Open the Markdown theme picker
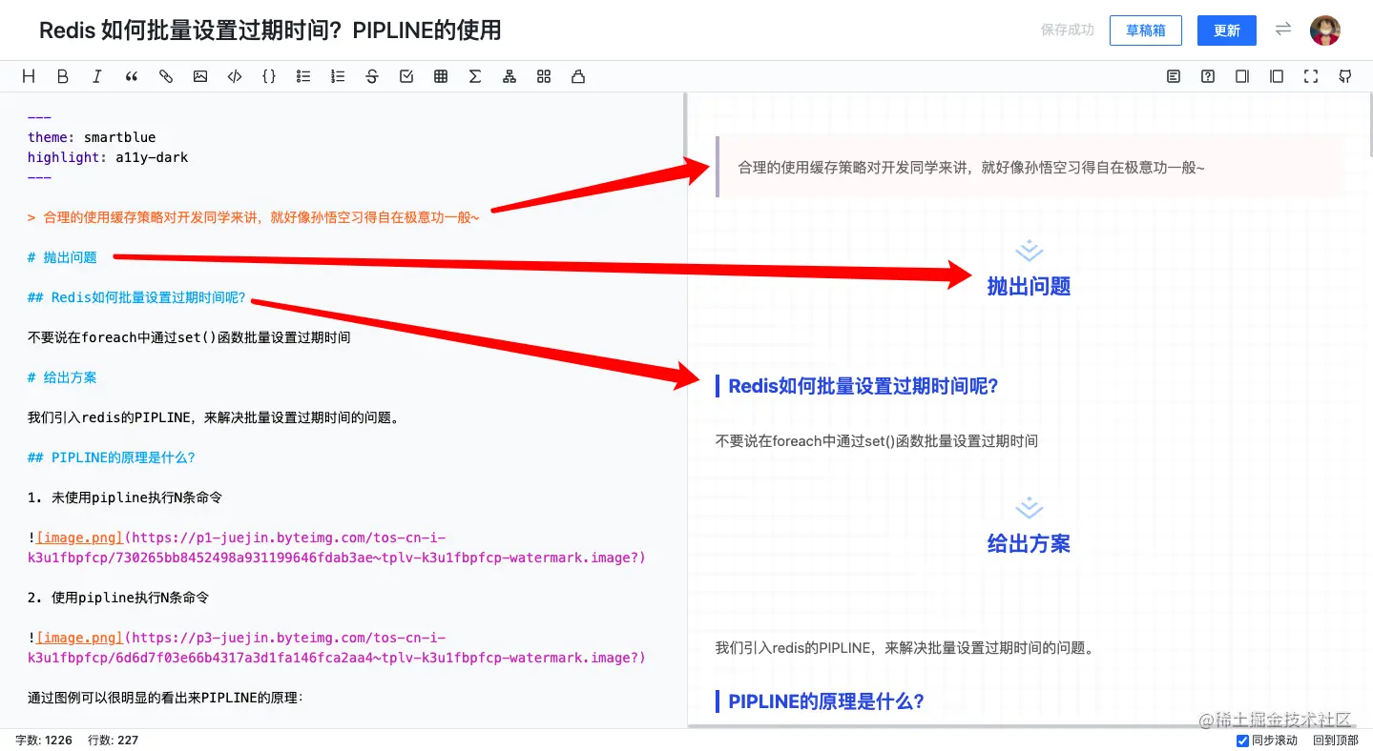 point(544,77)
